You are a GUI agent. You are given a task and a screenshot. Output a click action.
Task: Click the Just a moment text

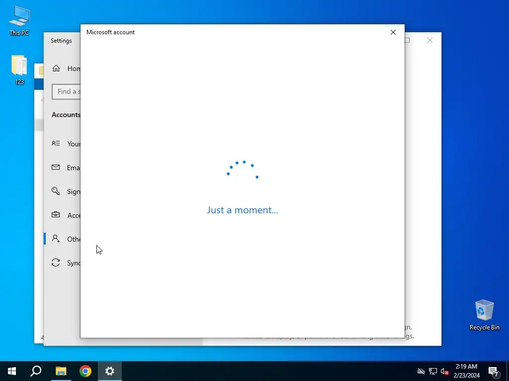[x=243, y=210]
